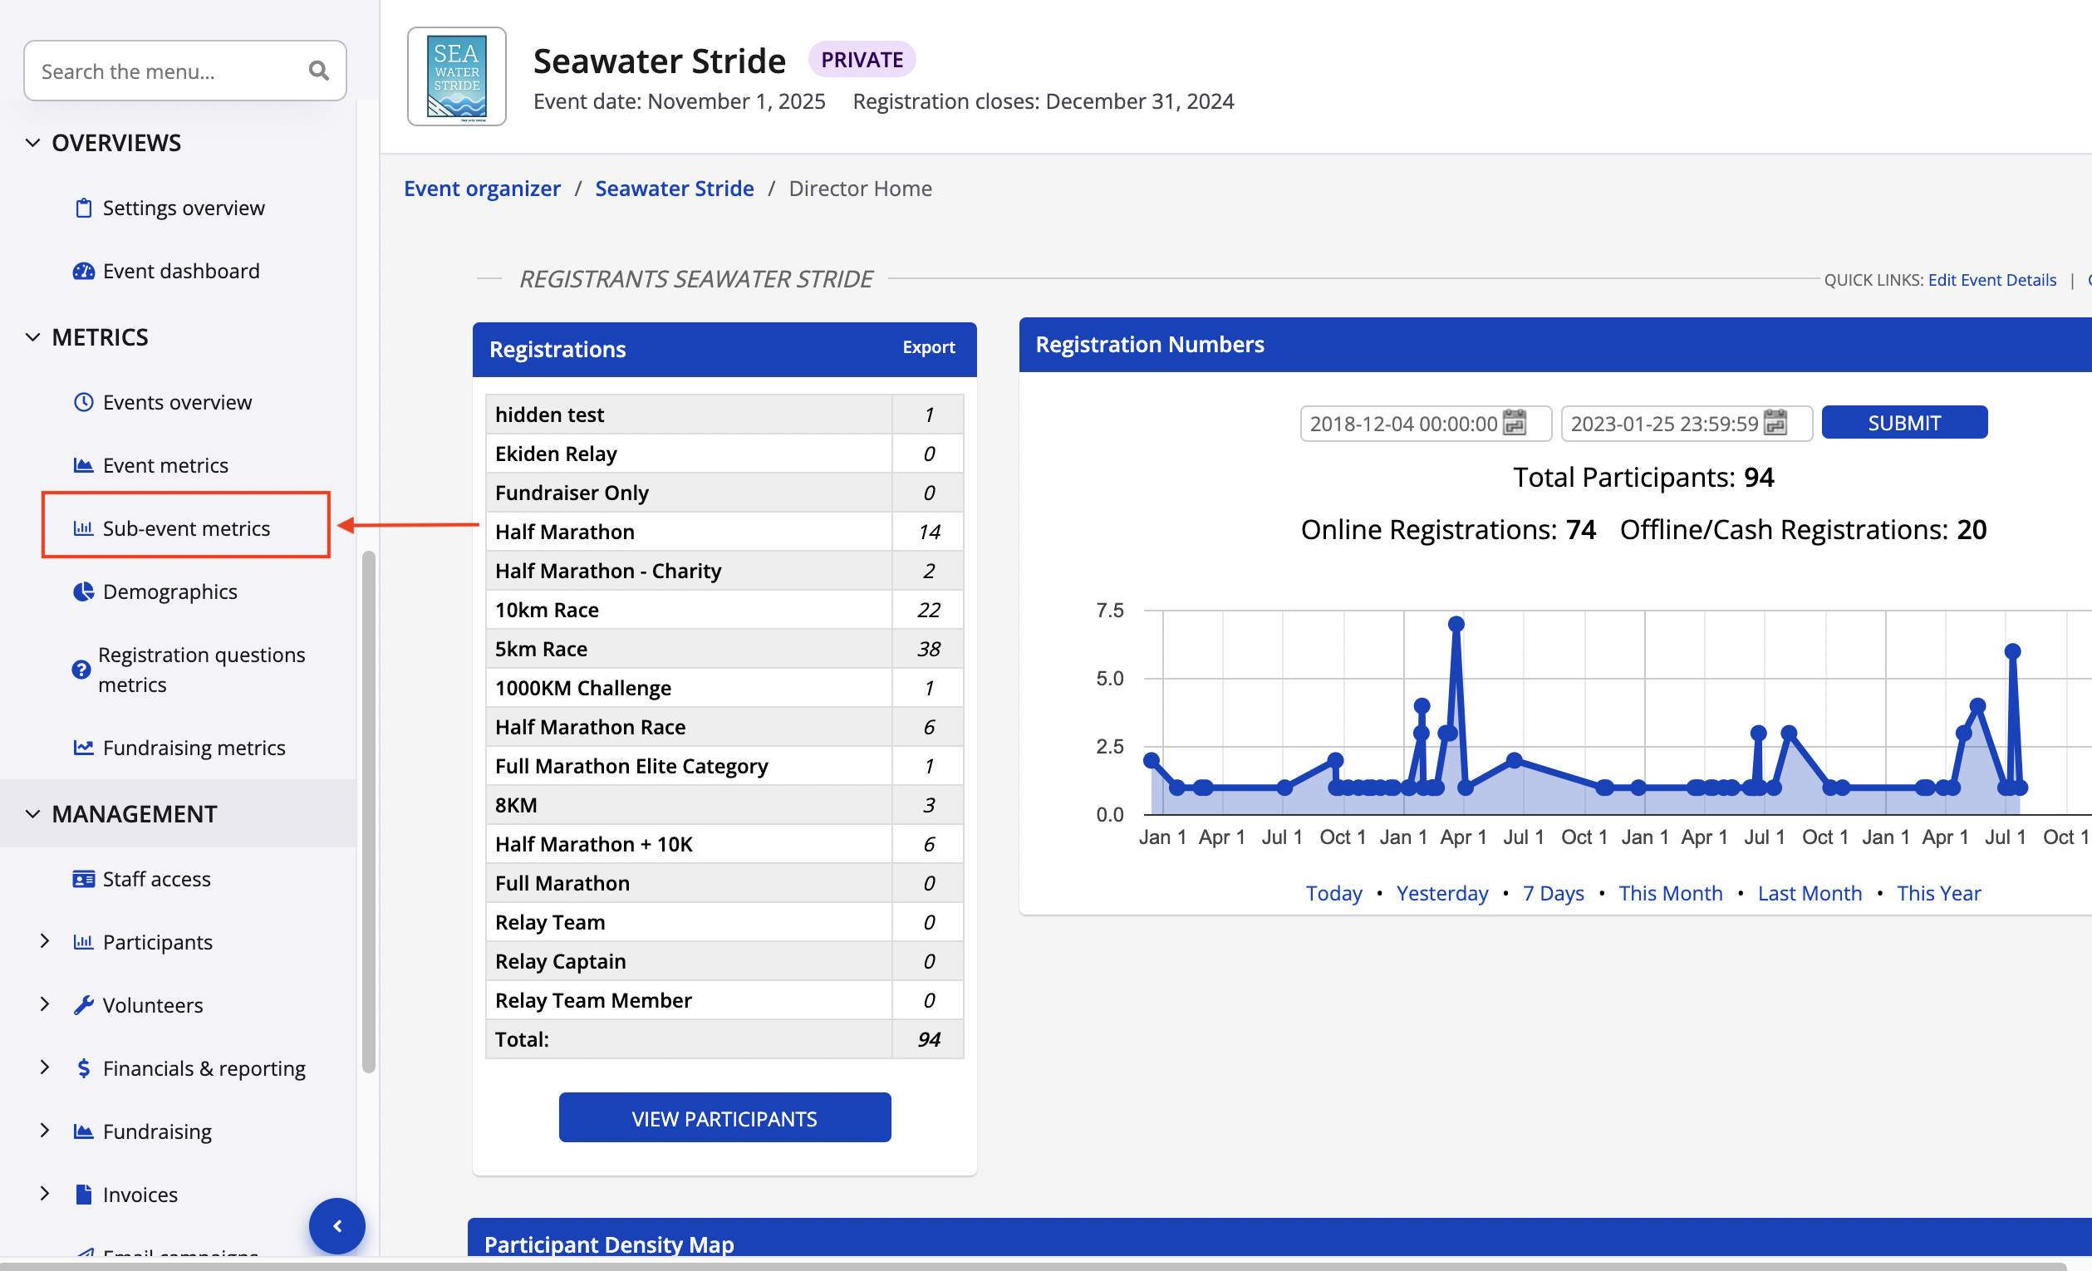Collapse the OVERVIEWS section chevron

(33, 143)
